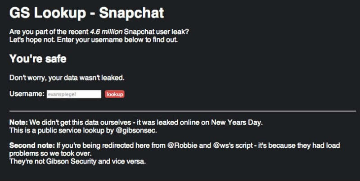Click the "GS Lookup - Snapchat" heading

pos(86,13)
